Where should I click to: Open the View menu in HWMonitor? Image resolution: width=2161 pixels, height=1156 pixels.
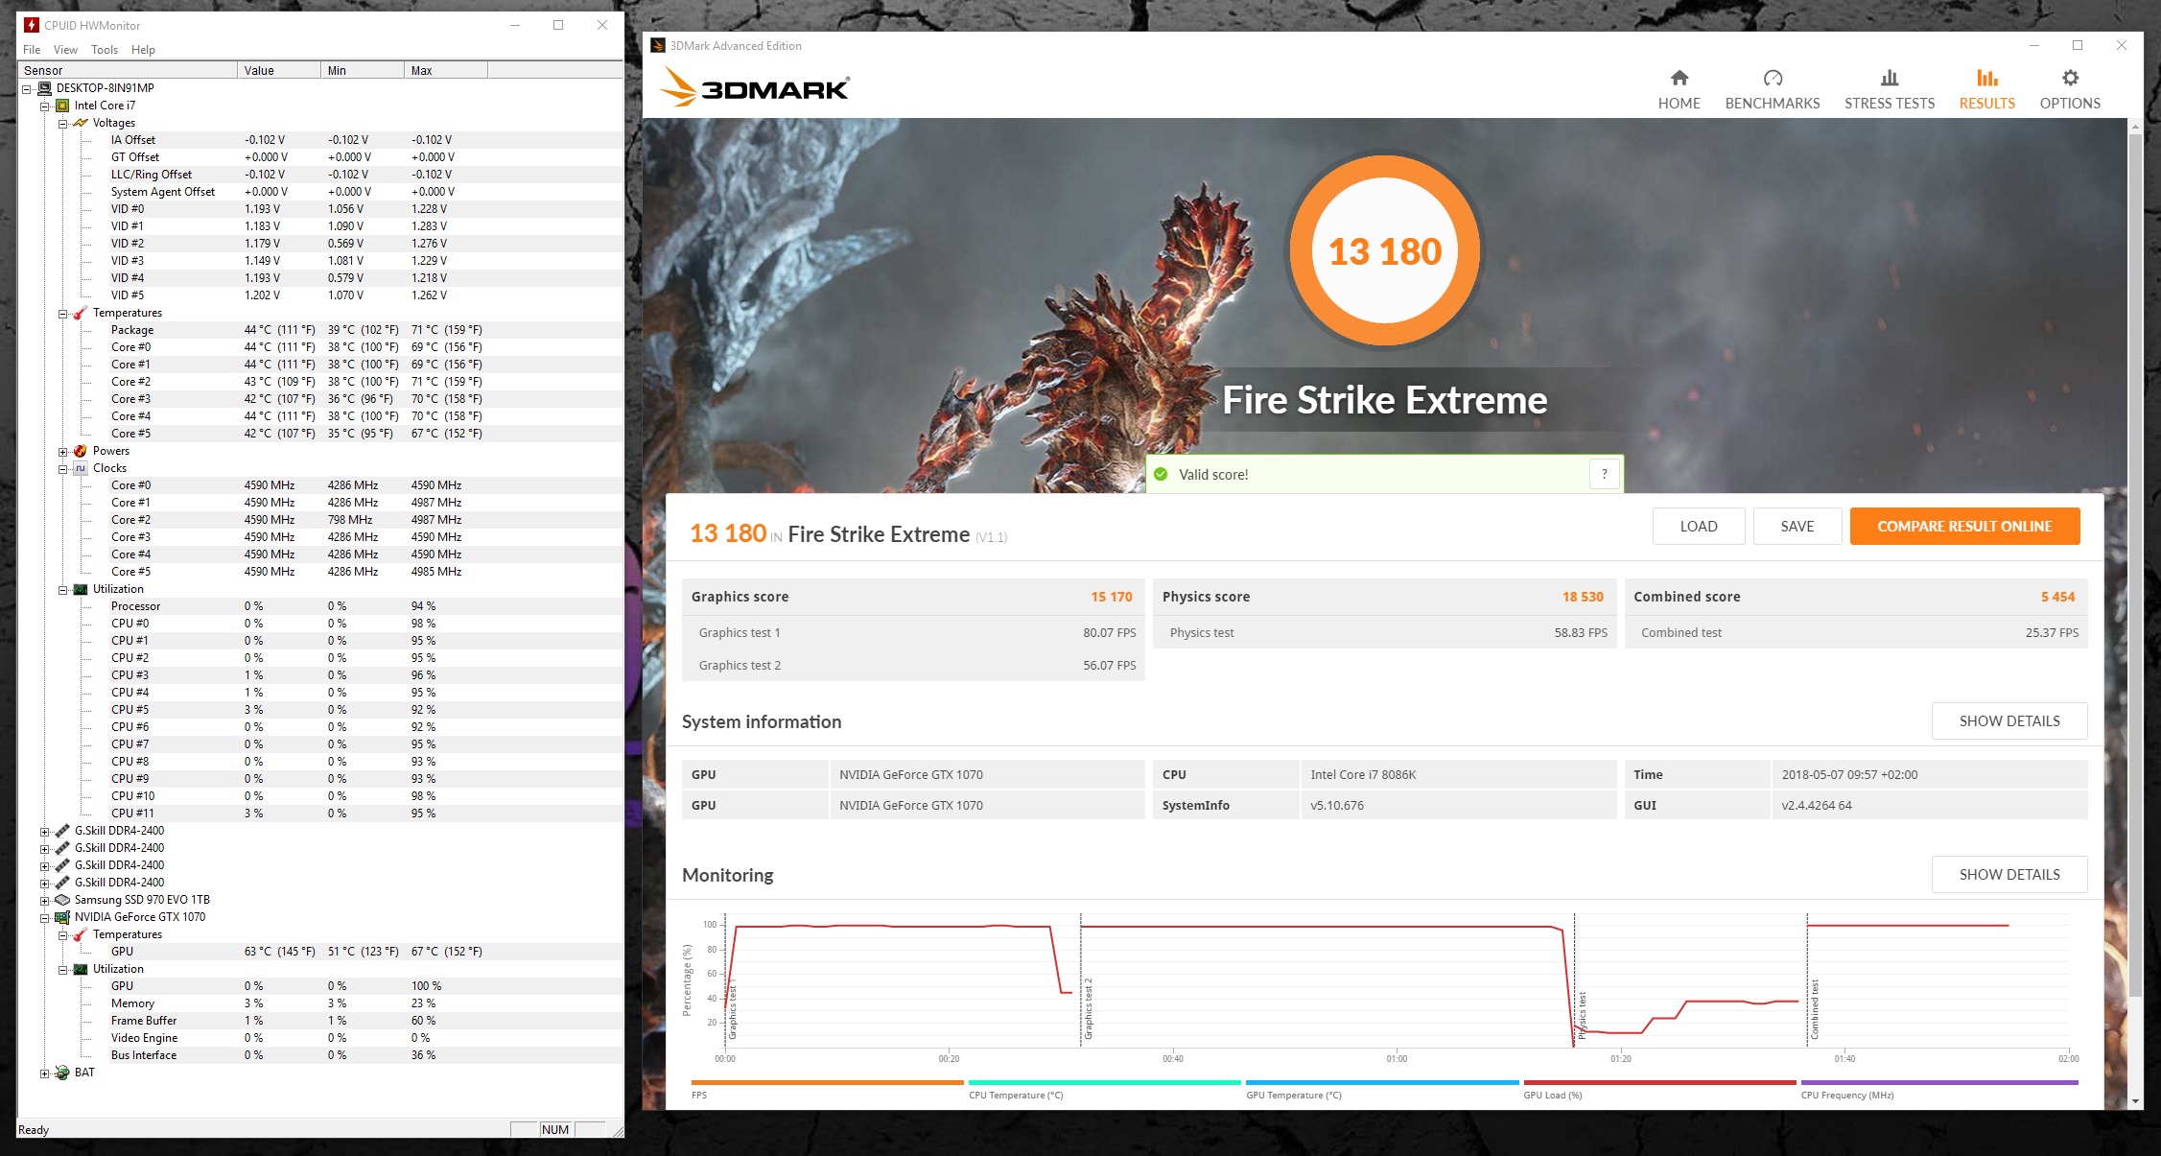[65, 50]
